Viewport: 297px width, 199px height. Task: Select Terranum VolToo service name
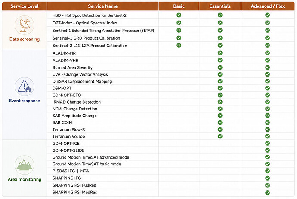click(68, 136)
